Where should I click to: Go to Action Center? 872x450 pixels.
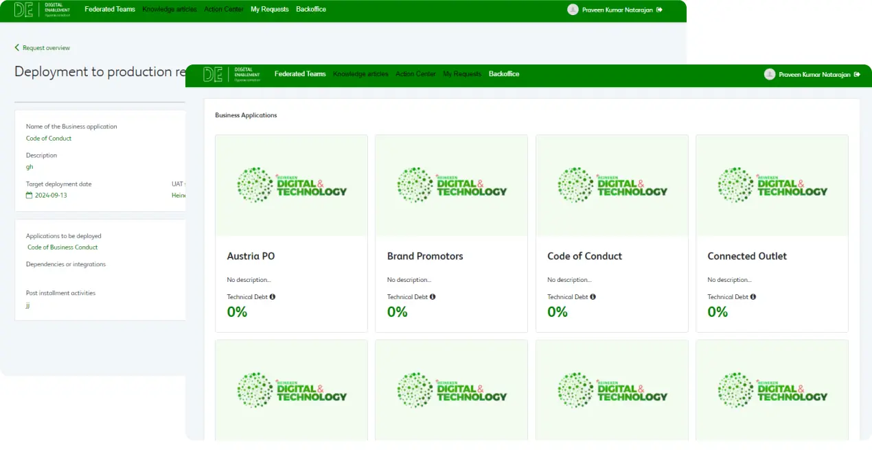click(415, 74)
